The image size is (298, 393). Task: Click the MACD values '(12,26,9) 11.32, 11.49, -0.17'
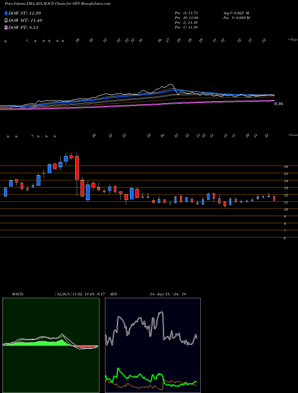81,294
